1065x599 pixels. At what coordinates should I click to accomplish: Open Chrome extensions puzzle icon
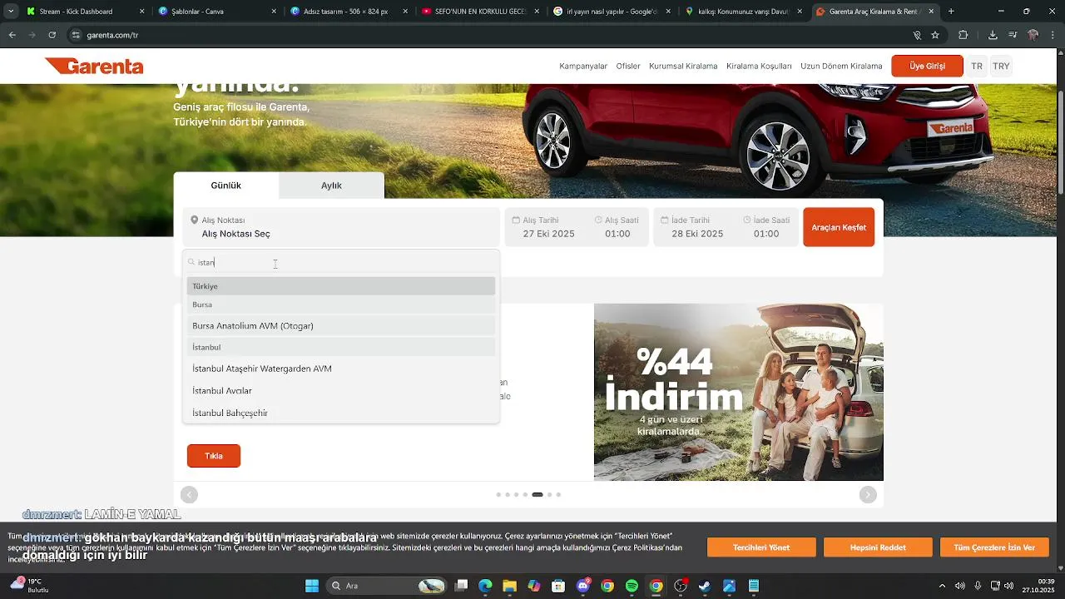click(x=963, y=35)
